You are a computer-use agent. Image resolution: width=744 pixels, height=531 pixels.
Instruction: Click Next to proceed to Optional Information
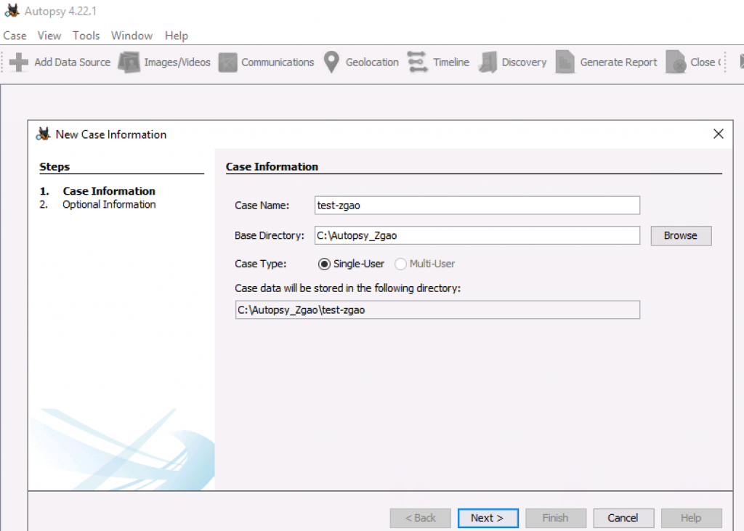pos(488,518)
